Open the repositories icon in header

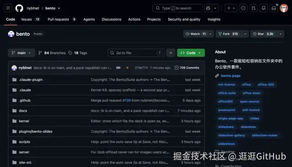pos(264,8)
